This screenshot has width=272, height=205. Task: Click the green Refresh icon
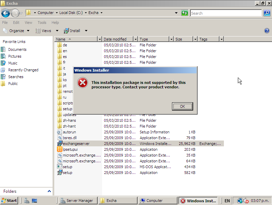pyautogui.click(x=185, y=13)
